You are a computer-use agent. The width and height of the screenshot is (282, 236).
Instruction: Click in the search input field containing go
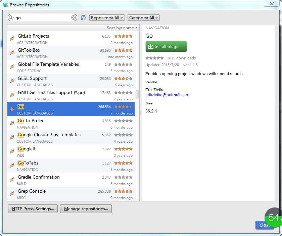[x=43, y=18]
